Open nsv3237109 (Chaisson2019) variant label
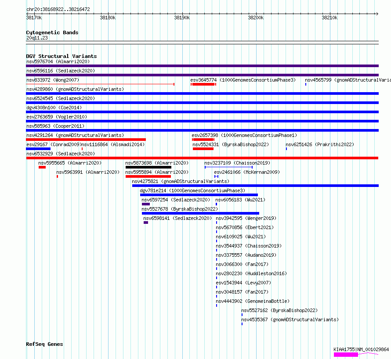 pyautogui.click(x=237, y=163)
